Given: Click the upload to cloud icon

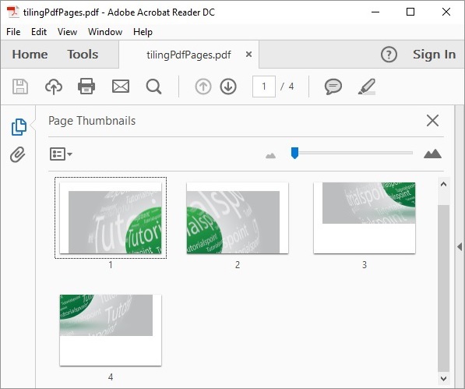Looking at the screenshot, I should click(54, 87).
